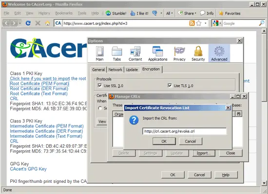Viewport: 268px width, 194px height.
Task: Click Cancel in Options dialog
Action: coord(199,175)
